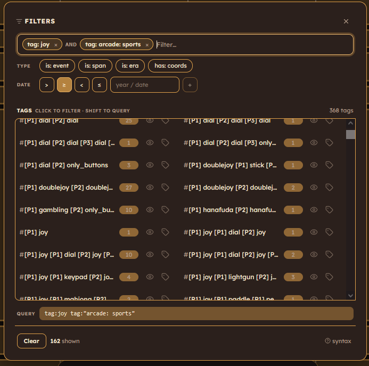Select the less-than date operator

click(x=82, y=85)
